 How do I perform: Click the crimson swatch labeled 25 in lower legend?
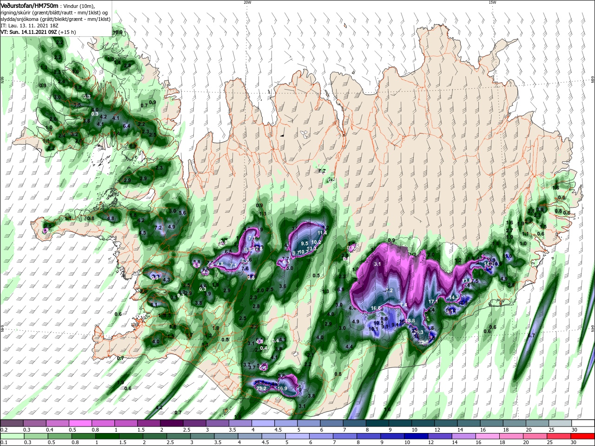coord(559,436)
